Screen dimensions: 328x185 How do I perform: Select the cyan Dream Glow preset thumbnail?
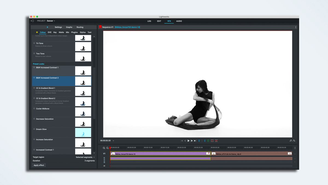pyautogui.click(x=83, y=132)
